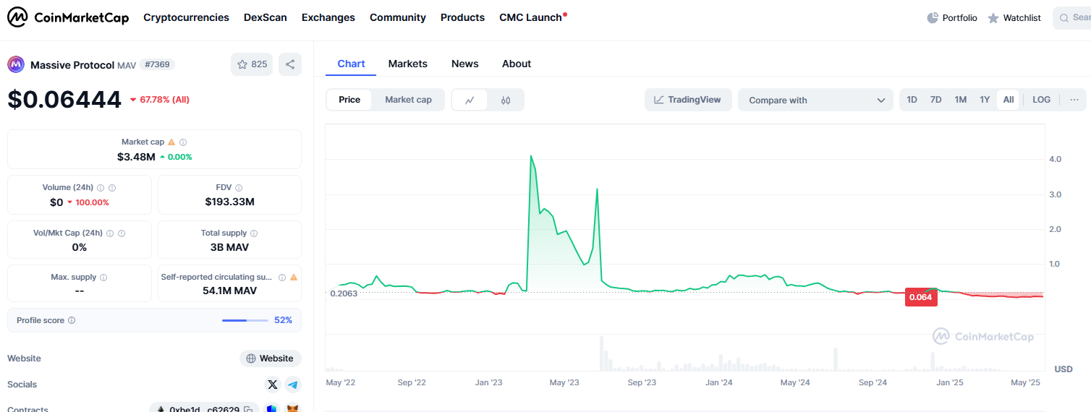Click the search magnifier icon
This screenshot has width=1091, height=412.
click(1064, 17)
